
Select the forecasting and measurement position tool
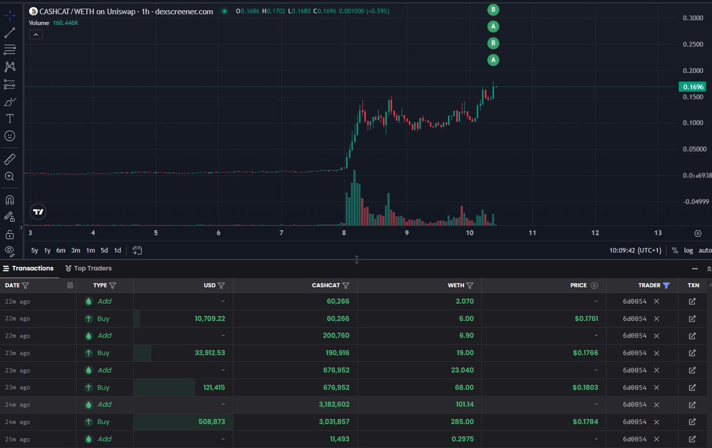(x=9, y=84)
